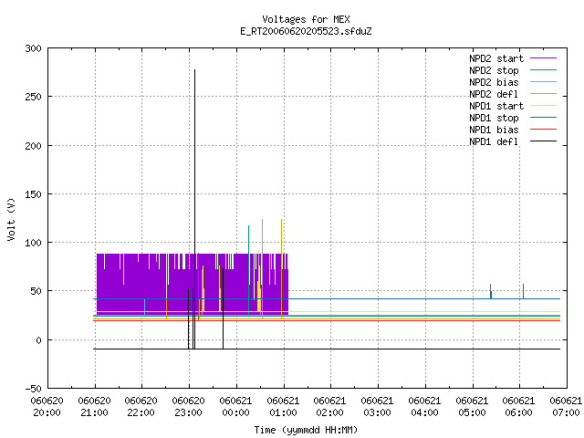Click the 'NPD1 stop' legend label

click(x=494, y=118)
